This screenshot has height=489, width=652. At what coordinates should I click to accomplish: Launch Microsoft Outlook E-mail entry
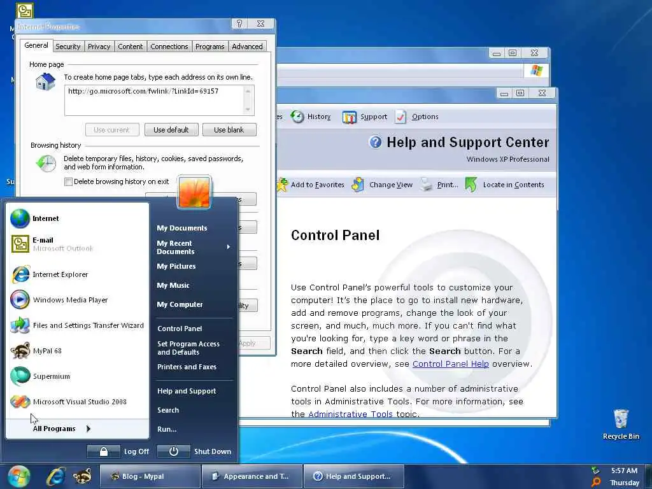coord(77,244)
